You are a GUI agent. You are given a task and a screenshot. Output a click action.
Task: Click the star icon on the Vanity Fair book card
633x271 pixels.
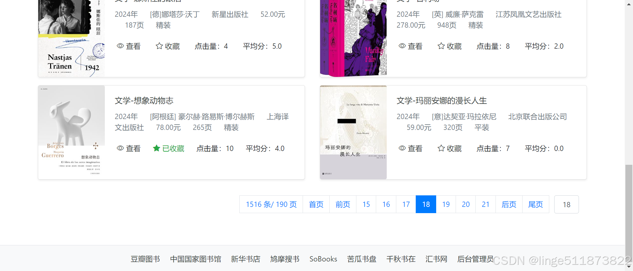click(441, 46)
